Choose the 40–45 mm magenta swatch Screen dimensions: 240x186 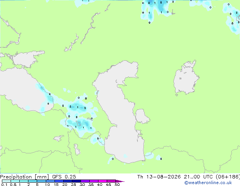pyautogui.click(x=103, y=181)
